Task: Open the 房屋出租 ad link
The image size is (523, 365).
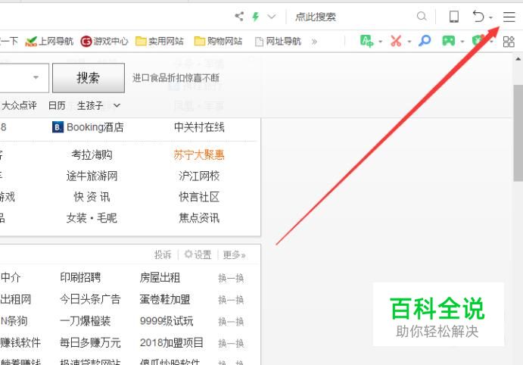Action: (x=160, y=277)
